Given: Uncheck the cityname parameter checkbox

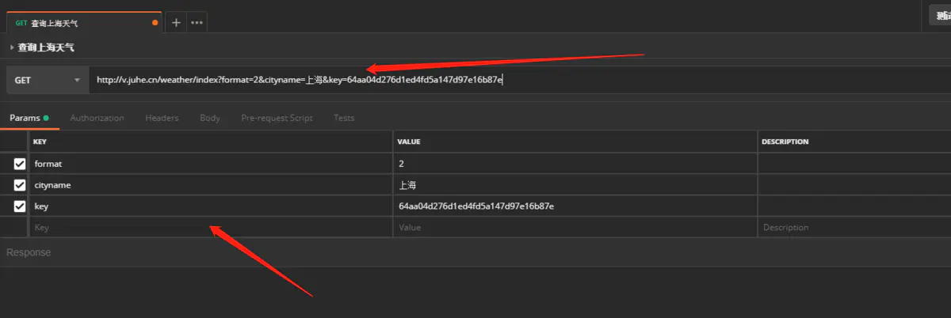Looking at the screenshot, I should point(20,185).
